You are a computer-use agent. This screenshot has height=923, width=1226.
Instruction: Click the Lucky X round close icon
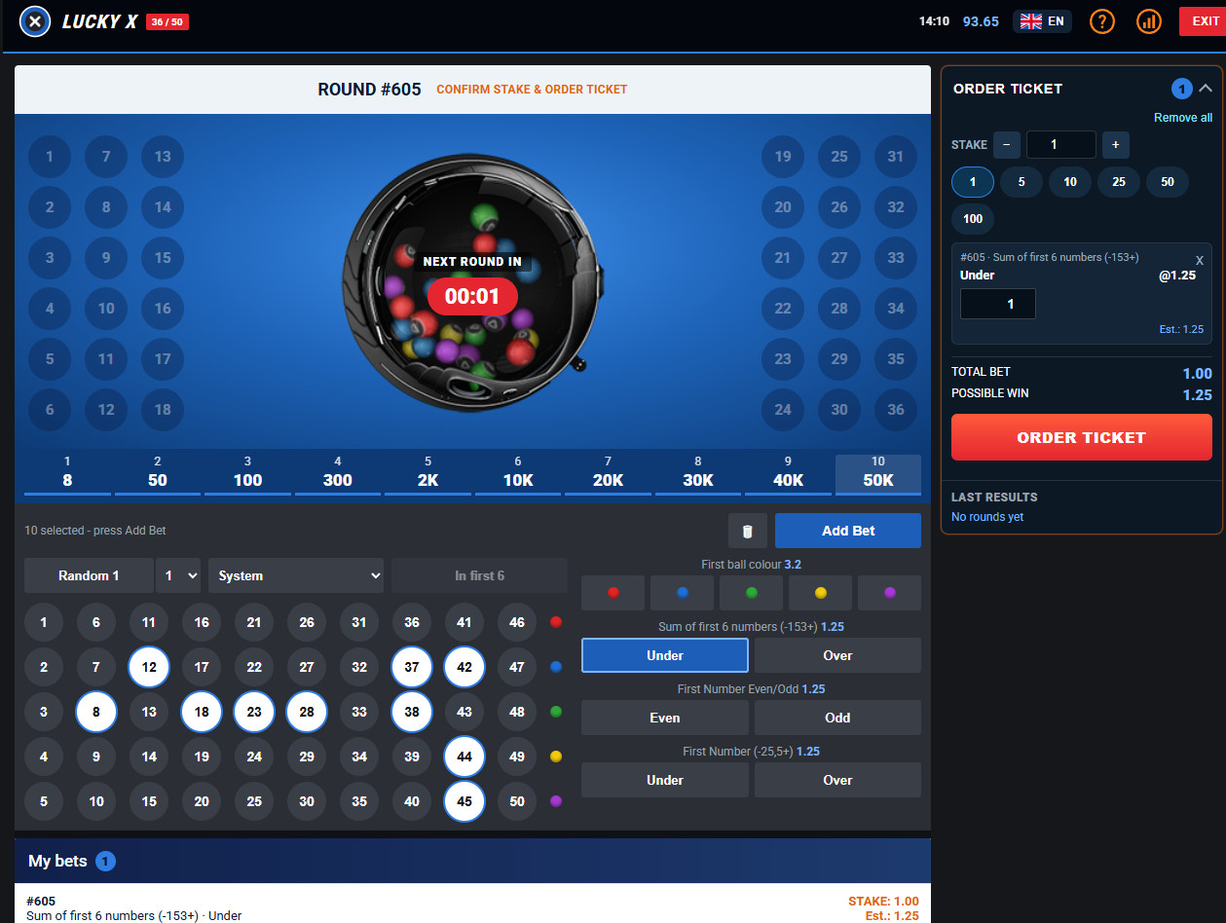pyautogui.click(x=35, y=20)
